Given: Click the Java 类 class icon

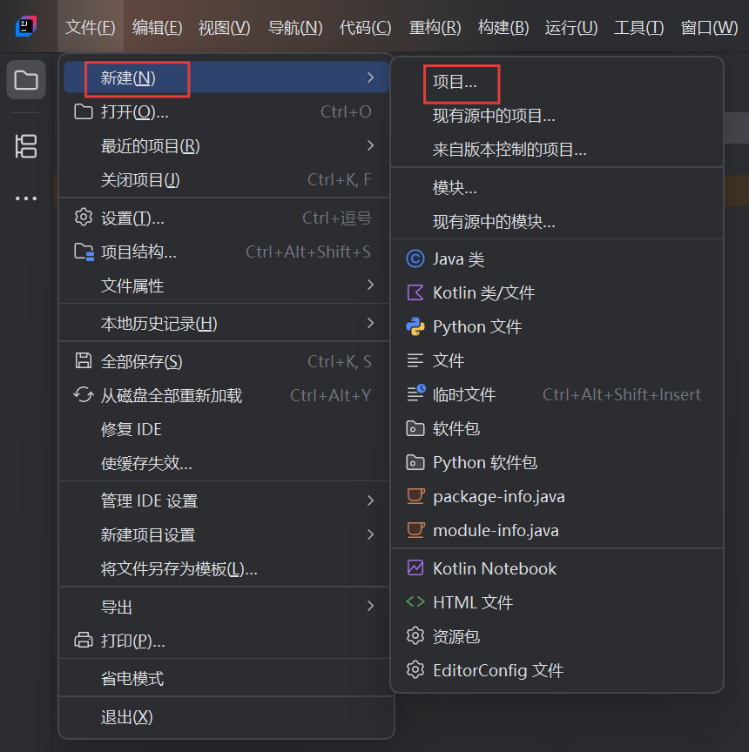Looking at the screenshot, I should (415, 258).
